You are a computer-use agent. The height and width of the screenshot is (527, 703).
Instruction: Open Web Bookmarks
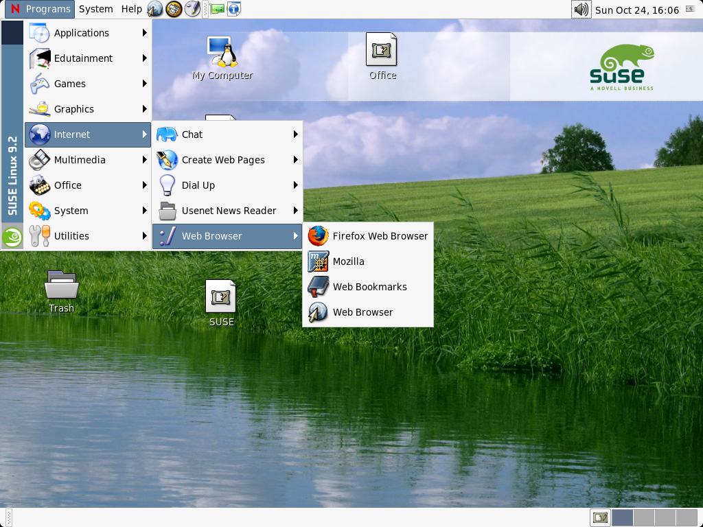coord(368,287)
